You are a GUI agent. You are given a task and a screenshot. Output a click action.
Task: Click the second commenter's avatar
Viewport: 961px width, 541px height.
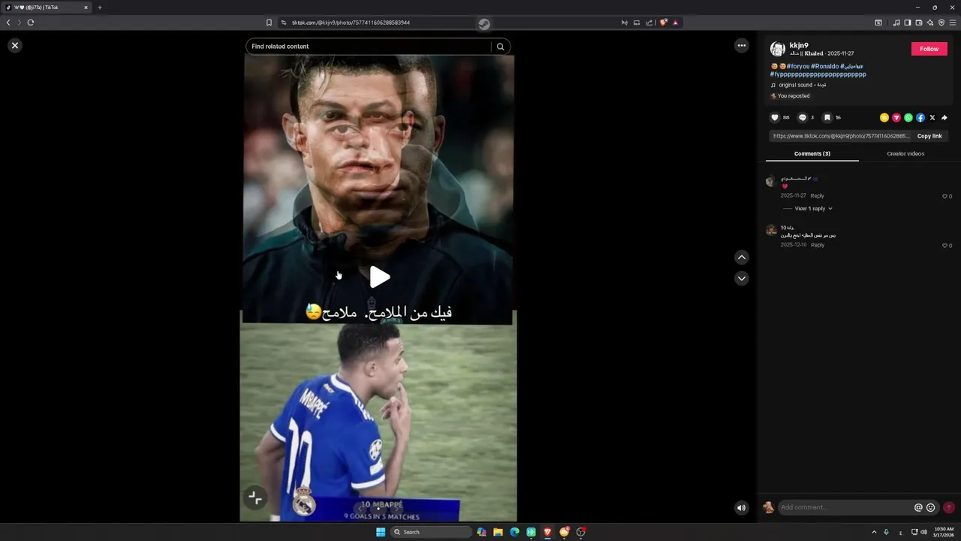pyautogui.click(x=770, y=231)
